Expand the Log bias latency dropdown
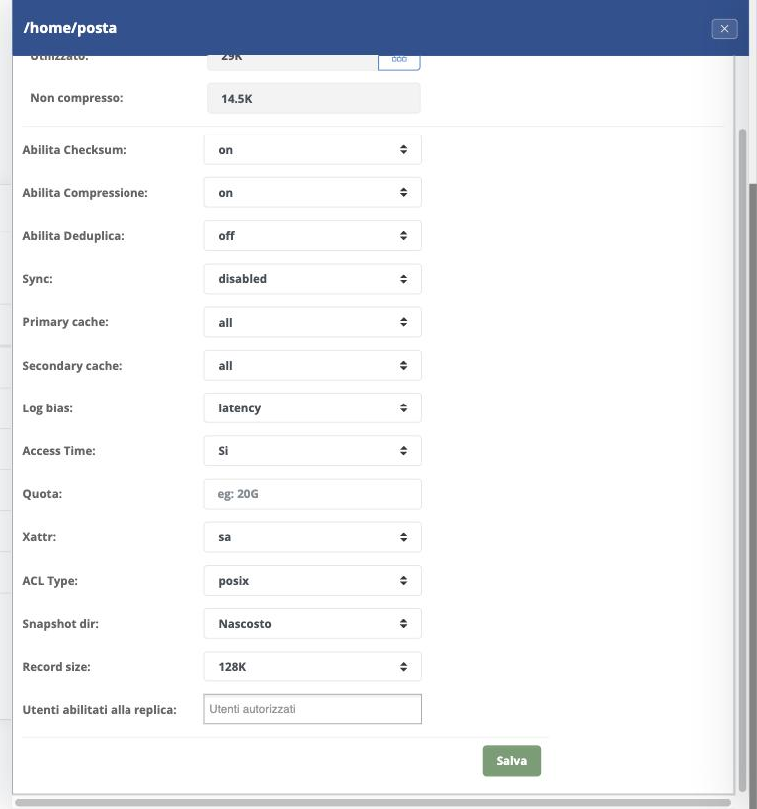 click(313, 408)
